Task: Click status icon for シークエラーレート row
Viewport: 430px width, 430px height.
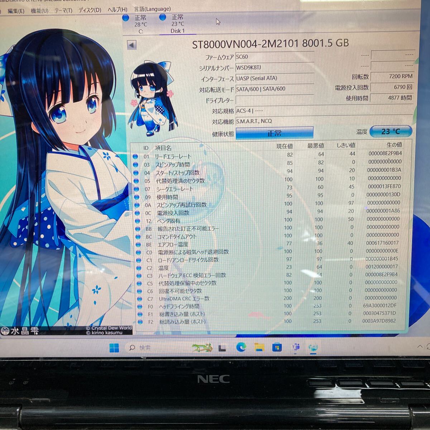Action: pyautogui.click(x=136, y=189)
